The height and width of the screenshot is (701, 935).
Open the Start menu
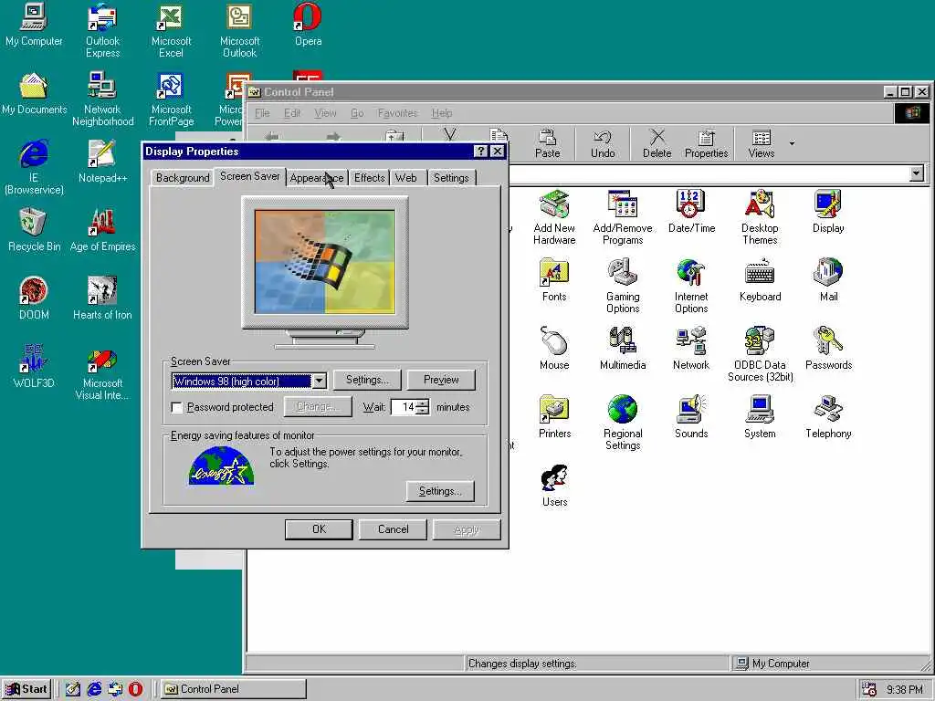[x=26, y=689]
